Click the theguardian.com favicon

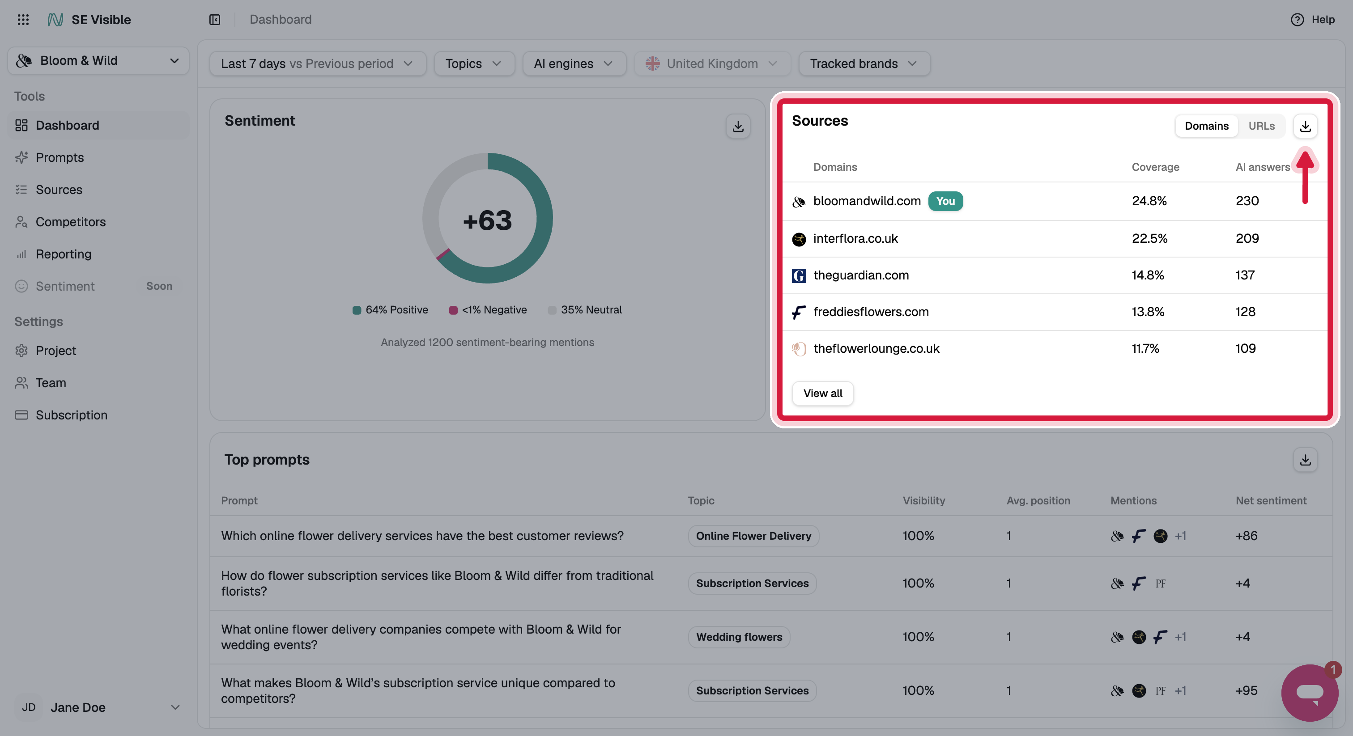coord(799,275)
